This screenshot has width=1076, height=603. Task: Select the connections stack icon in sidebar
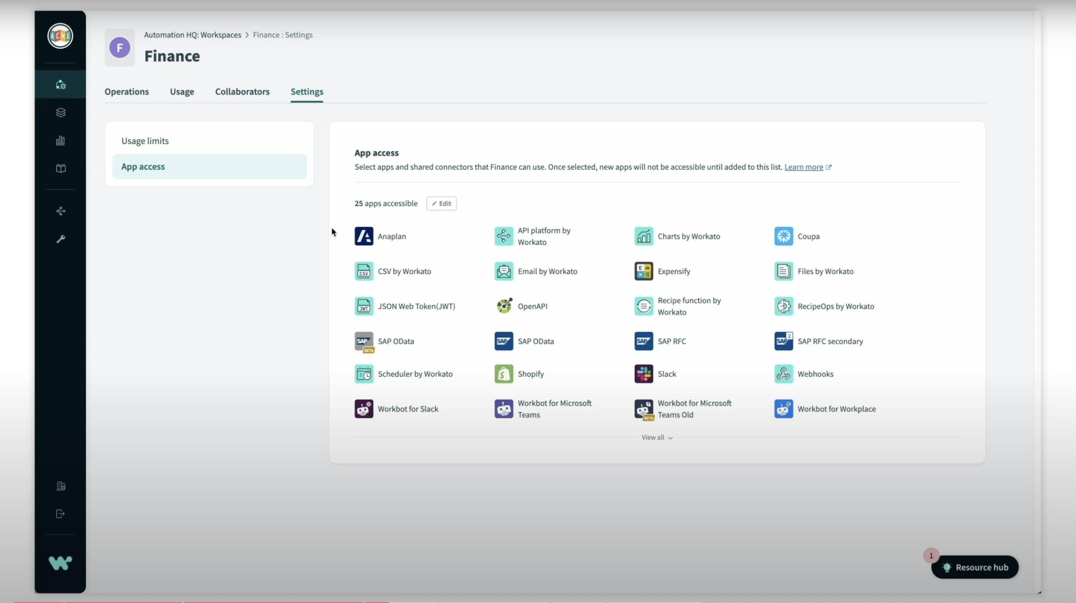pyautogui.click(x=60, y=112)
